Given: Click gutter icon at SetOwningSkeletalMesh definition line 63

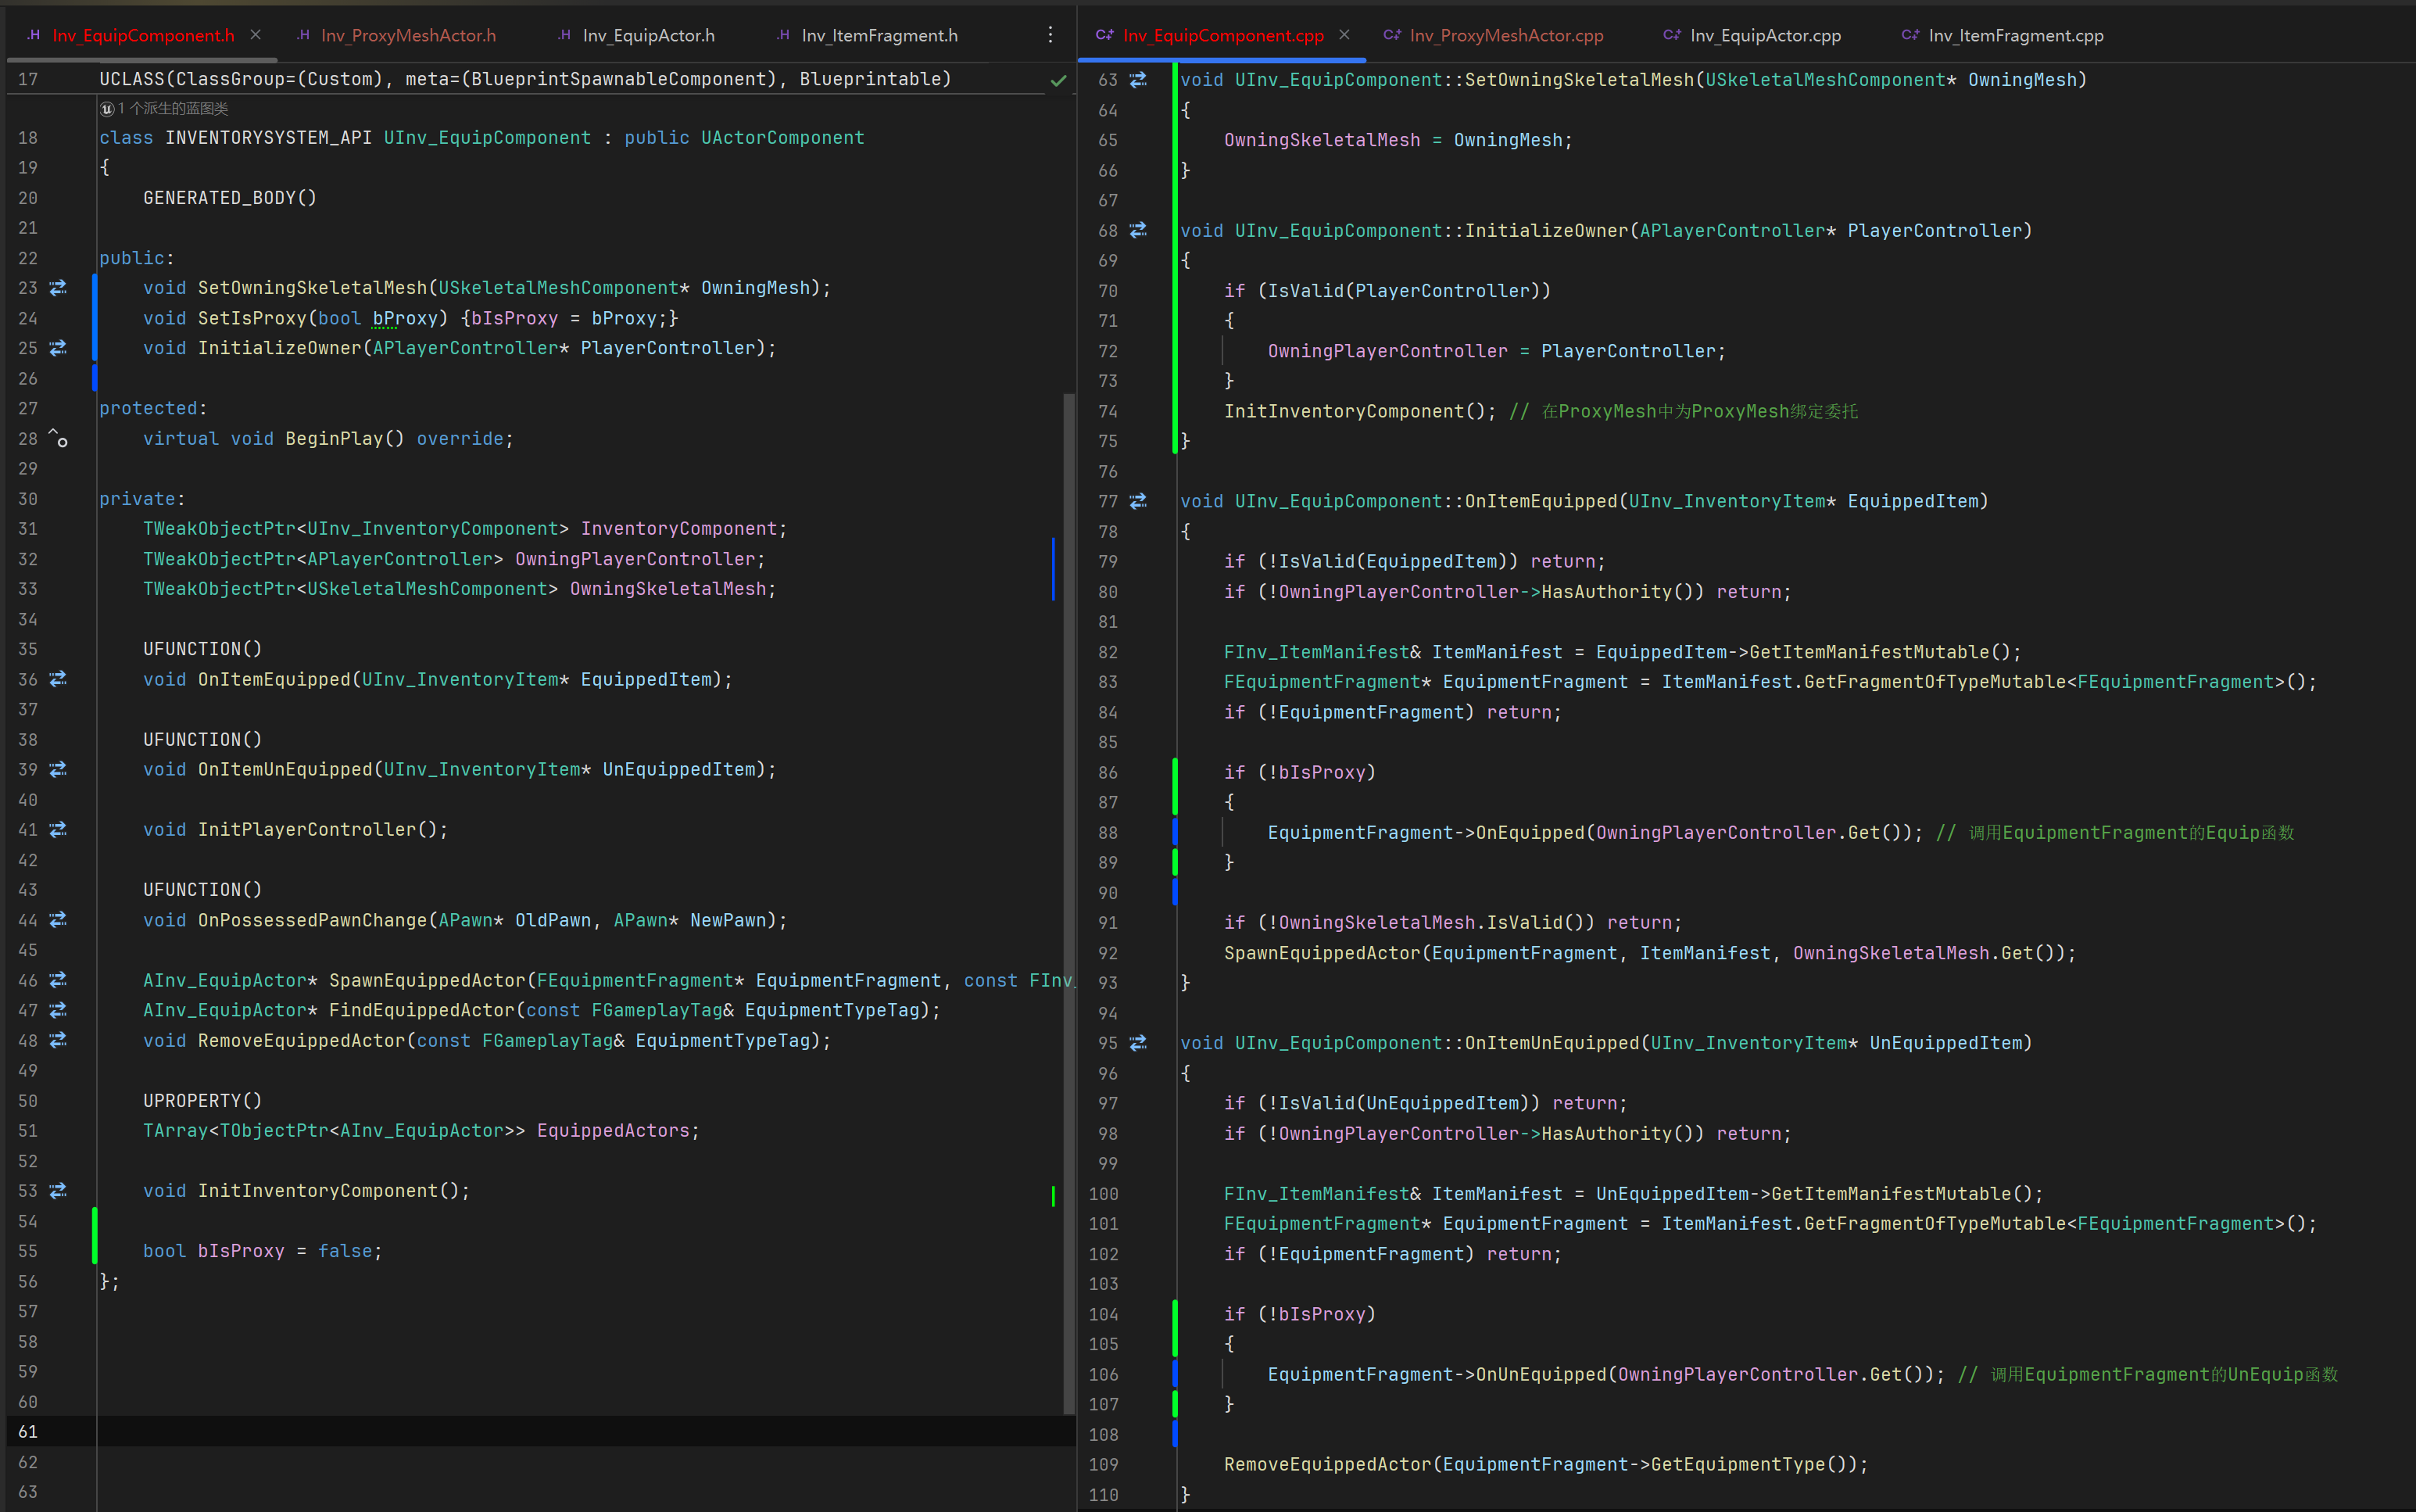Looking at the screenshot, I should tap(1137, 79).
